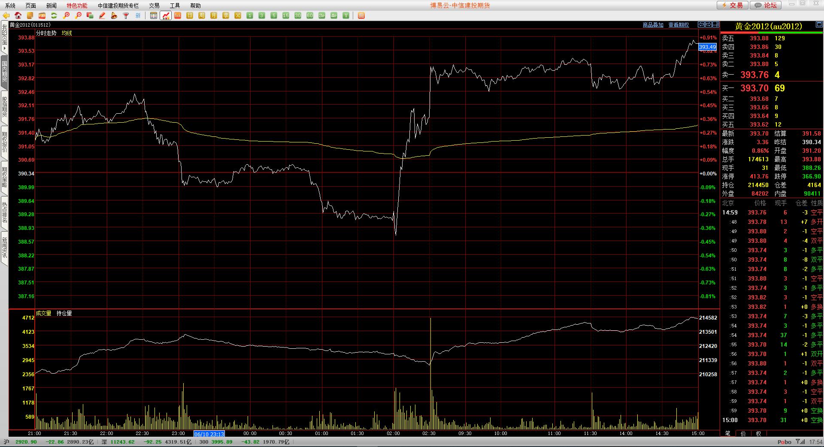Select the 3-minute period button
This screenshot has height=447, width=824.
[x=262, y=15]
